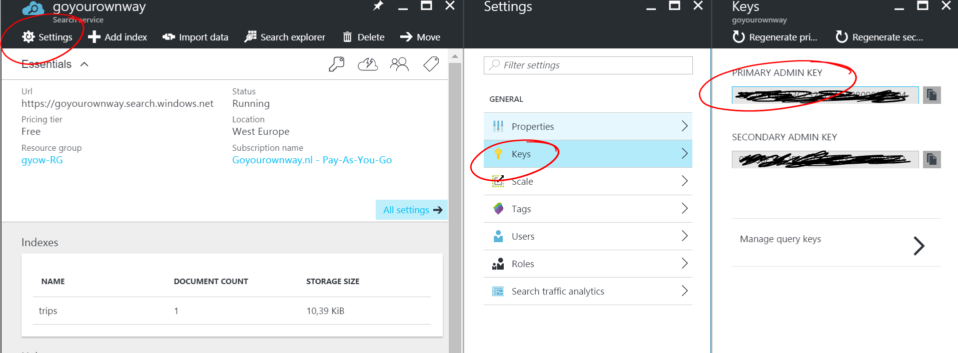This screenshot has height=353, width=958.
Task: Open Keys in the Settings list
Action: click(x=588, y=154)
